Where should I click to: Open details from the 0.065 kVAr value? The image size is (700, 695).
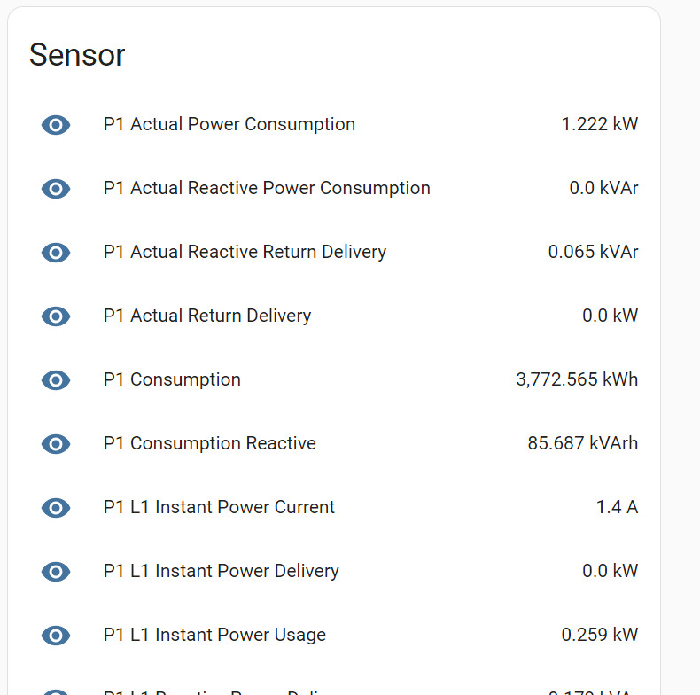click(x=593, y=253)
